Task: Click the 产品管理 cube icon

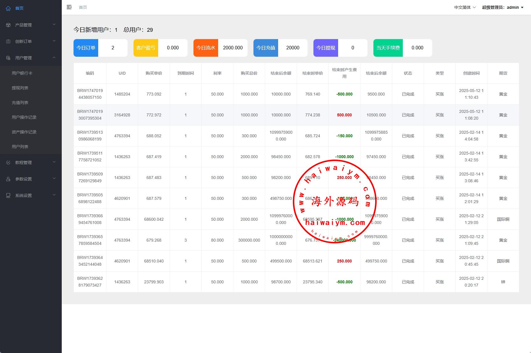Action: (8, 25)
